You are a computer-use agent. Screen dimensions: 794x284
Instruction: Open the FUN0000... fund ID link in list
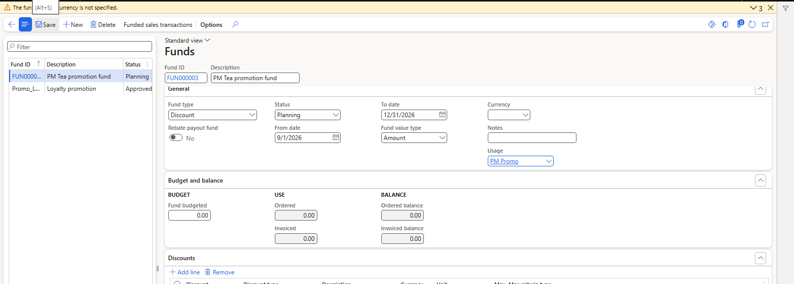26,77
